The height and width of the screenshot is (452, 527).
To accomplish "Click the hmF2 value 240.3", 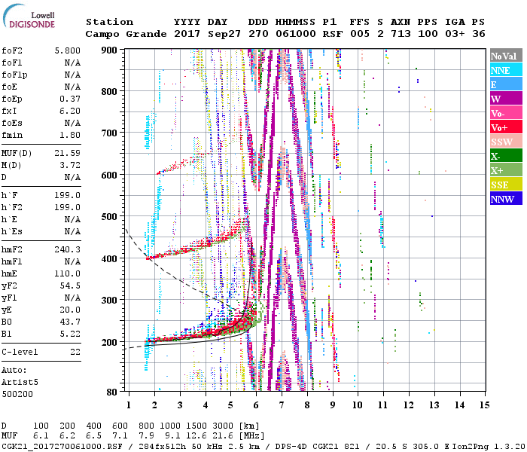I will [68, 249].
